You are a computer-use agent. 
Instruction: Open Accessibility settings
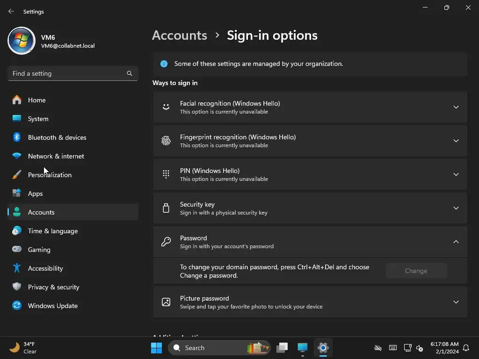tap(73, 268)
